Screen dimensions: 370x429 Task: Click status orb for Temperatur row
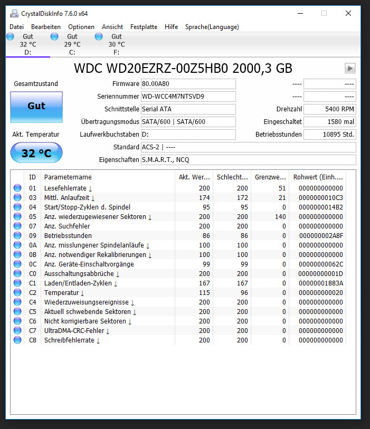point(17,292)
